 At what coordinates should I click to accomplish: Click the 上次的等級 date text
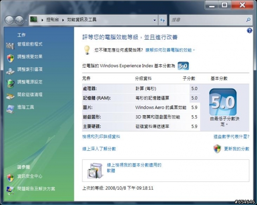(x=118, y=188)
